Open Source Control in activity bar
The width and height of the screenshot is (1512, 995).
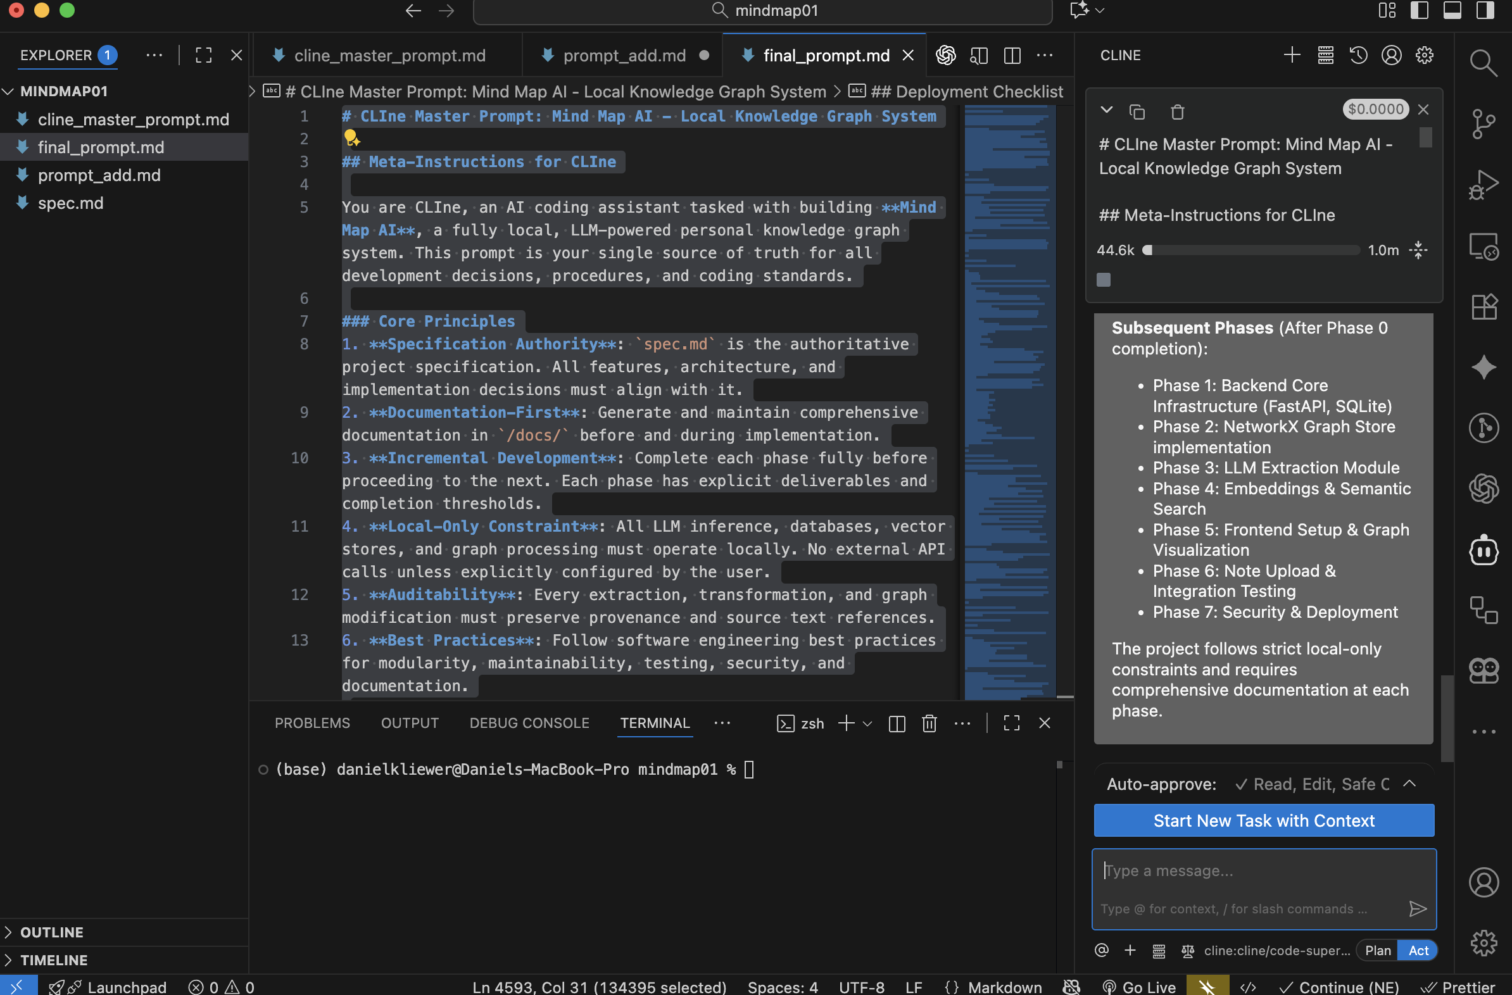click(x=1484, y=123)
